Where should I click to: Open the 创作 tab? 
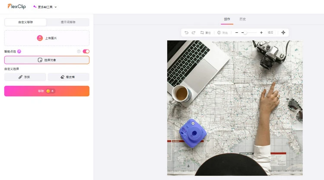click(227, 19)
